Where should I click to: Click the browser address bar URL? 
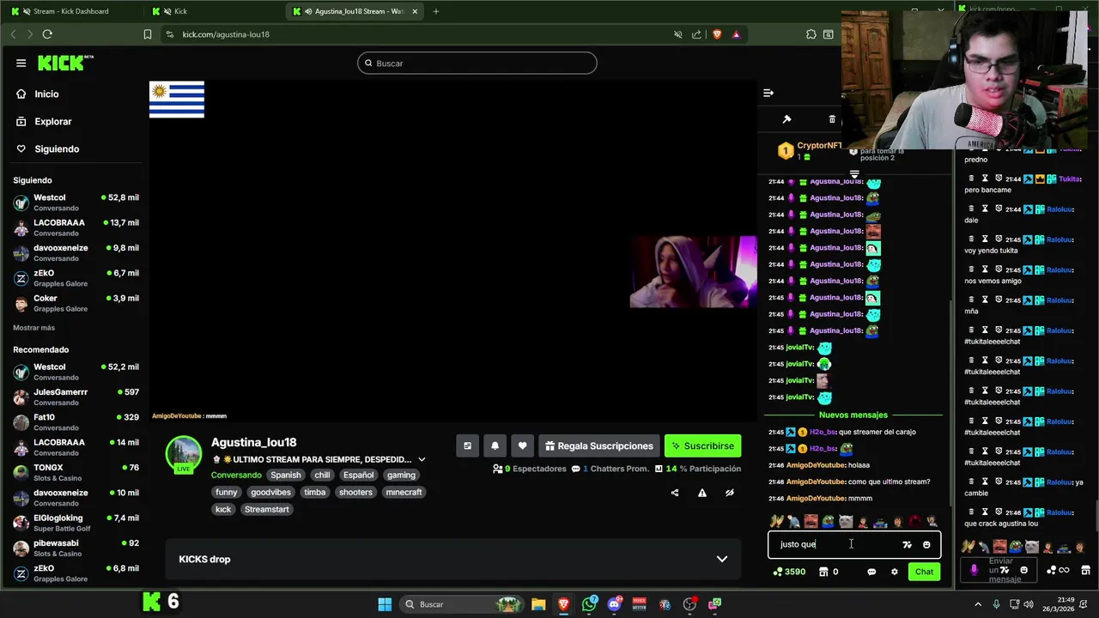(x=226, y=34)
